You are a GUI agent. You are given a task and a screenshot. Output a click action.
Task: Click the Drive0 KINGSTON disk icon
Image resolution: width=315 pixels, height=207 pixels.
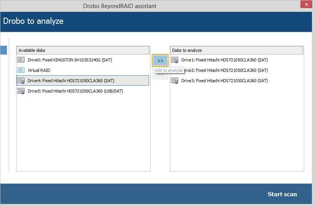21,60
